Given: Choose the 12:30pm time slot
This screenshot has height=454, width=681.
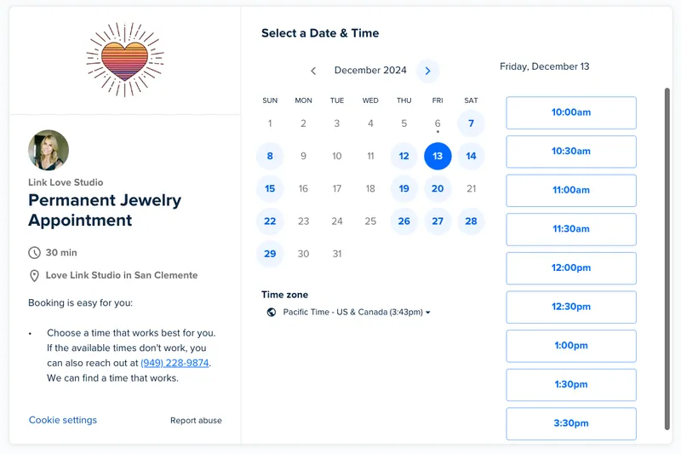Looking at the screenshot, I should 571,307.
